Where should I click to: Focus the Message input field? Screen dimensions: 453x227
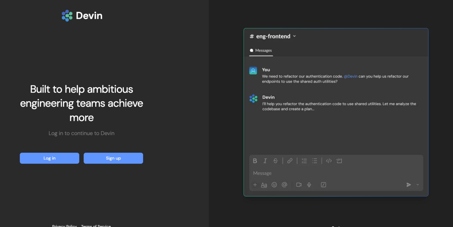(336, 173)
